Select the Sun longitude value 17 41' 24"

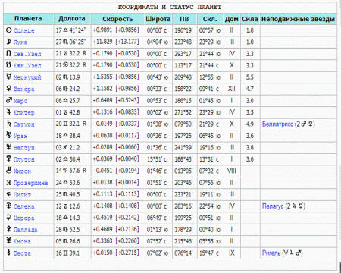click(x=70, y=30)
